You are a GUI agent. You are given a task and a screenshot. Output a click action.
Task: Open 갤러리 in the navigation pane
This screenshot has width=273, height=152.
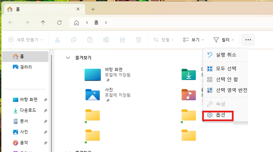click(x=25, y=67)
